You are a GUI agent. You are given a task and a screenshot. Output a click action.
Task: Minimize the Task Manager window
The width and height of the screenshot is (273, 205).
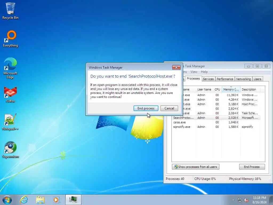point(248,66)
